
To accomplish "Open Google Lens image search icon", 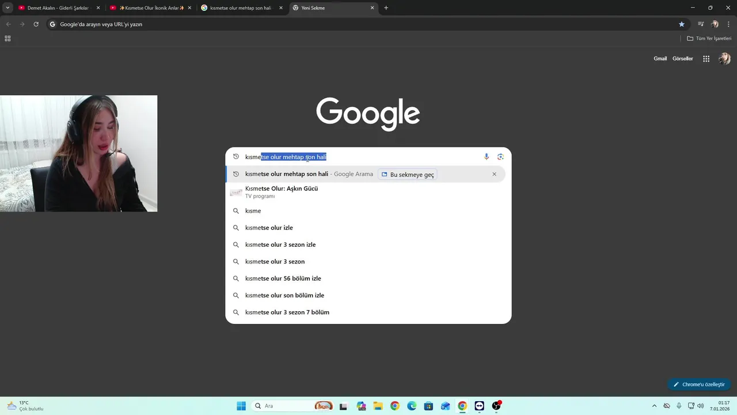I will click(x=500, y=157).
